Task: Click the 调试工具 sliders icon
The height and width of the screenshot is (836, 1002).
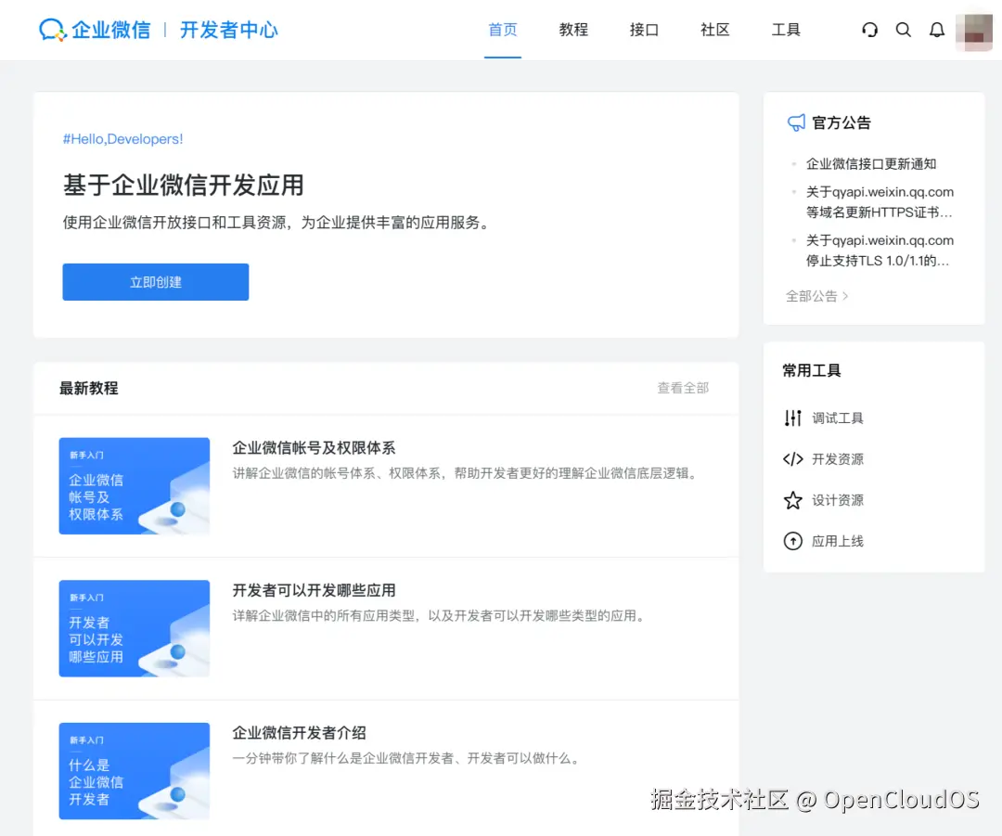Action: pyautogui.click(x=793, y=418)
